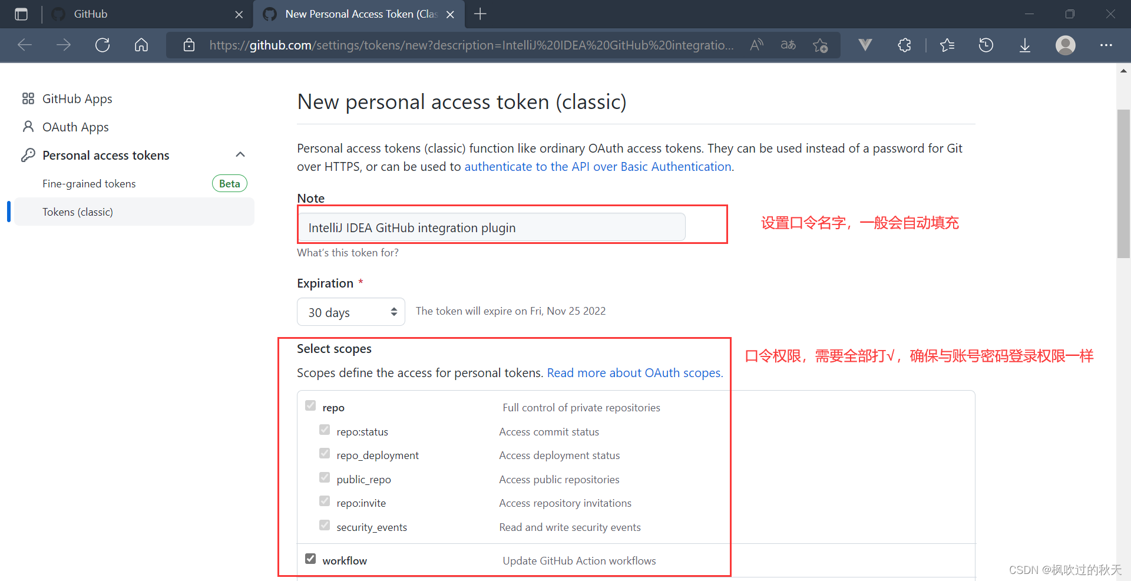Screen dimensions: 1131x581
Task: Toggle the repo:status checkbox
Action: 325,430
